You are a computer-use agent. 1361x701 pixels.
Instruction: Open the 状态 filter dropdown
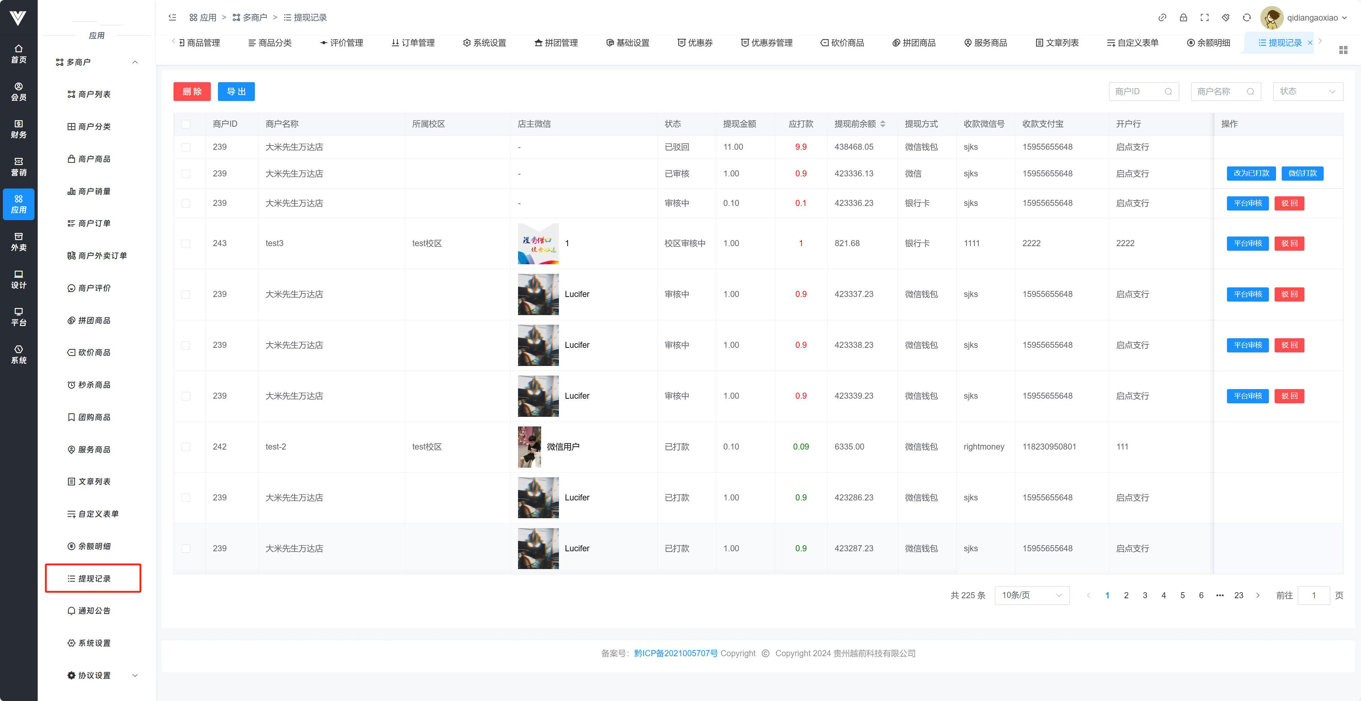tap(1308, 91)
